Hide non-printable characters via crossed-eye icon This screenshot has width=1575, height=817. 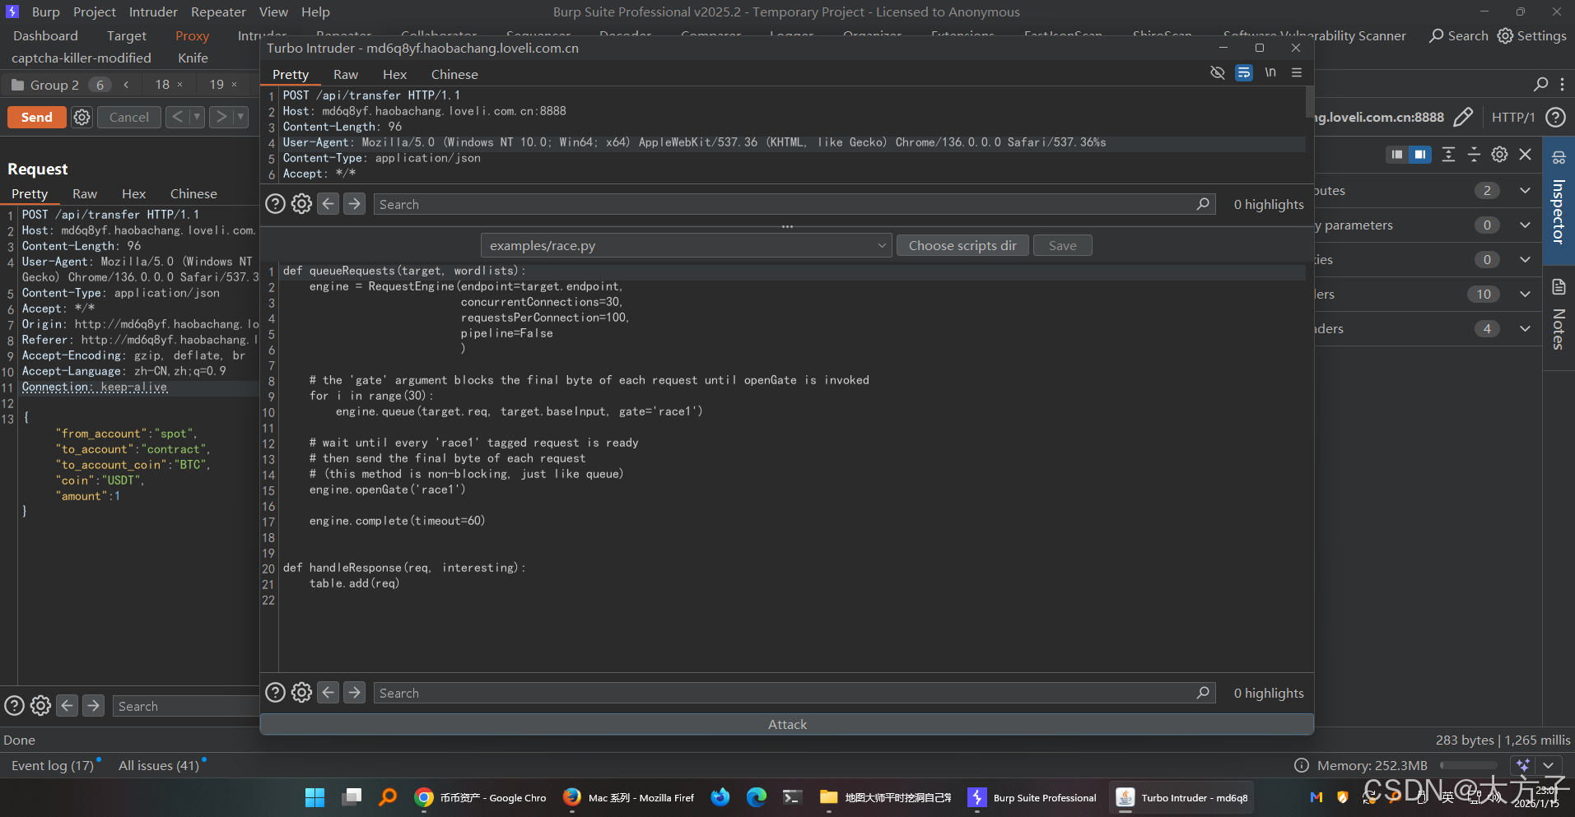point(1217,73)
